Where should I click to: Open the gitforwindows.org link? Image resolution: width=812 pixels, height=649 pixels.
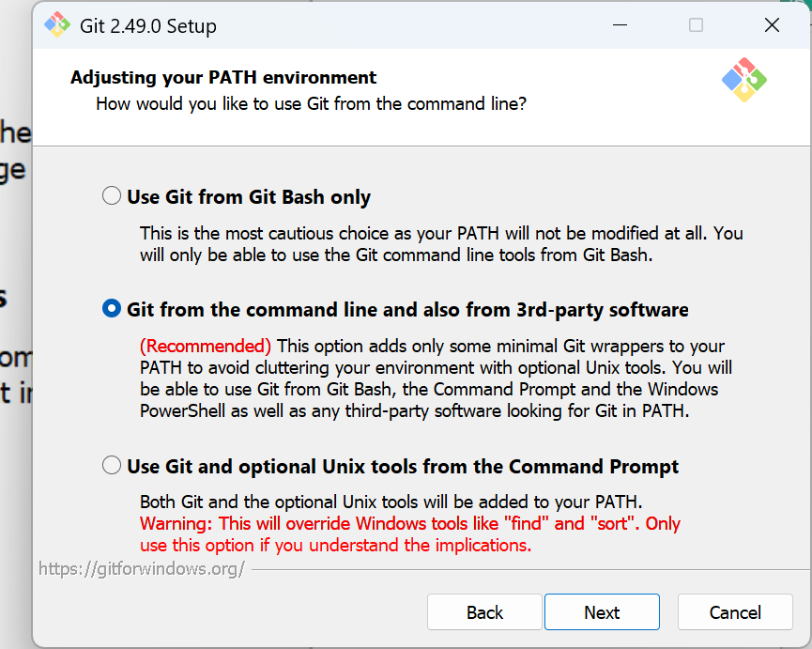coord(142,569)
